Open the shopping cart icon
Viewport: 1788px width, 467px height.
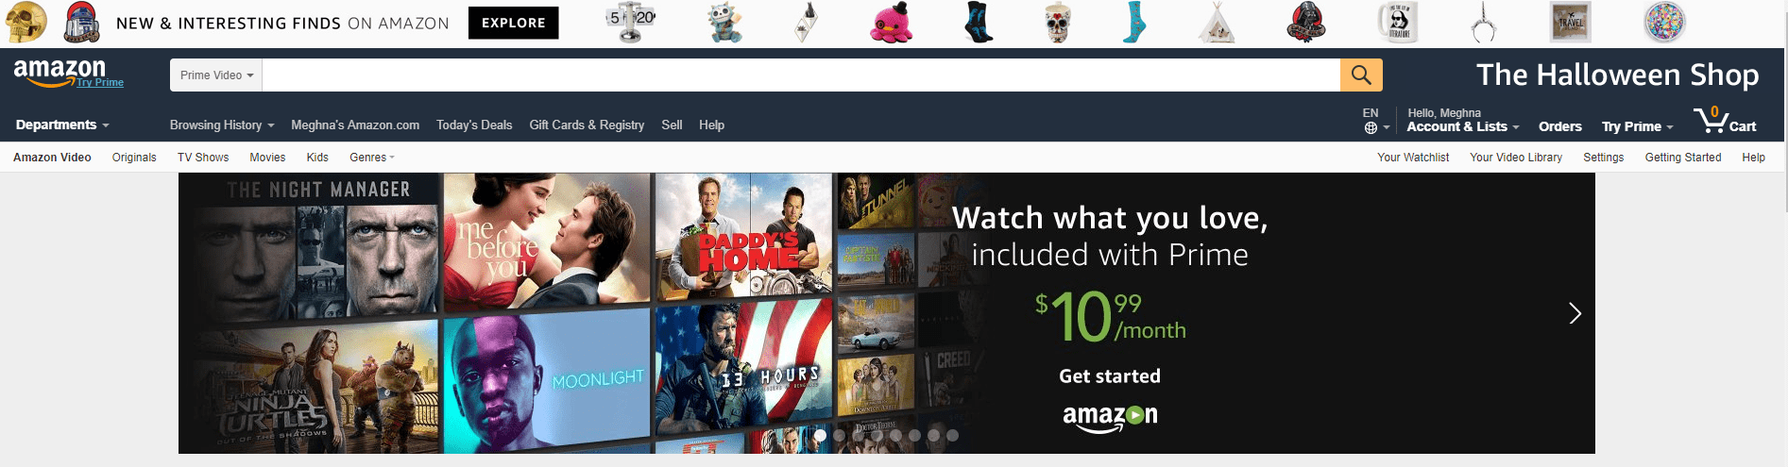click(x=1724, y=121)
